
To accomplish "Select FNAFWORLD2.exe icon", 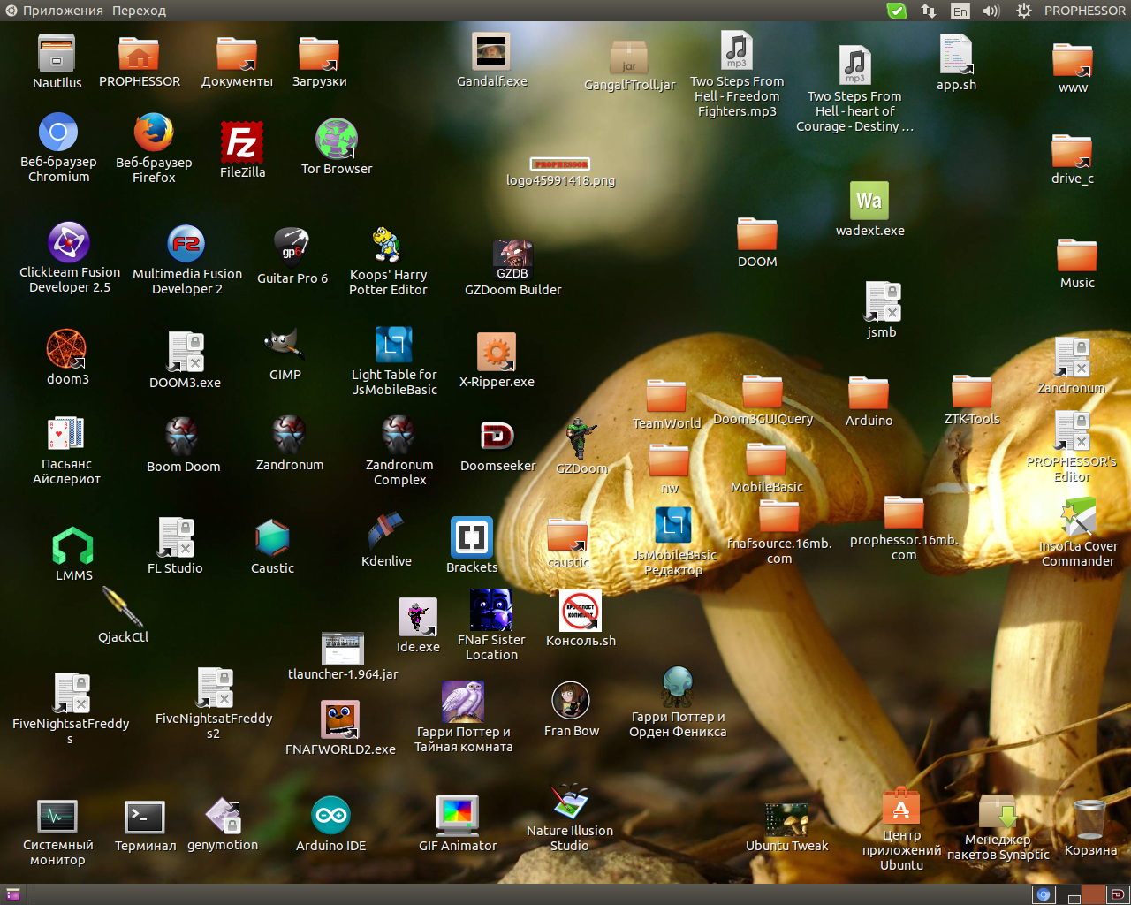I will [x=340, y=719].
